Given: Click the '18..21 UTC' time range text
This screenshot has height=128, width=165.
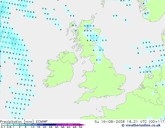Looking at the screenshot, I should (x=137, y=122).
